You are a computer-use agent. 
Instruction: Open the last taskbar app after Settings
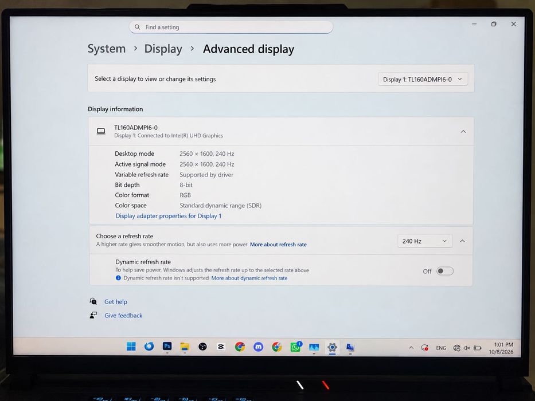coord(350,348)
